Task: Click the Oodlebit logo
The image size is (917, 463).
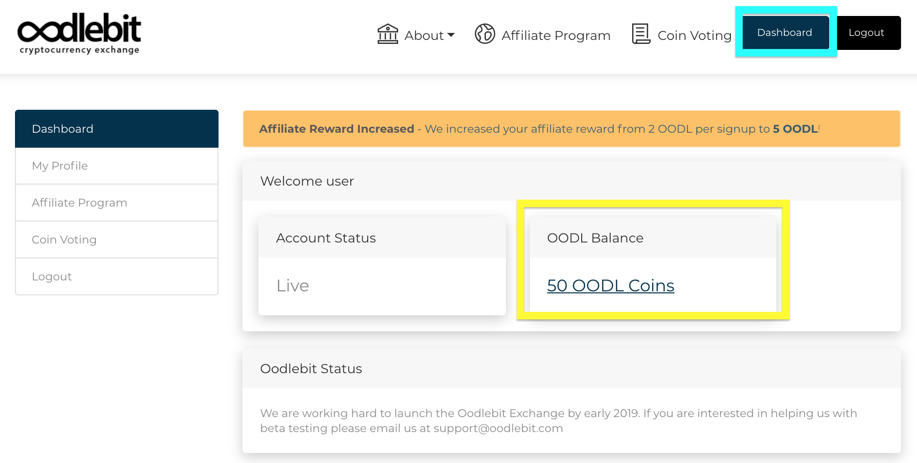Action: pos(79,33)
